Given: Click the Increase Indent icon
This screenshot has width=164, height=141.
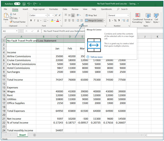Looking at the screenshot, I should point(81,20).
